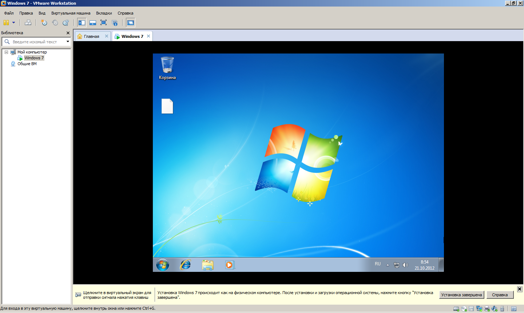The image size is (524, 313).
Task: Open the Корзина recycle bin icon
Action: click(167, 68)
